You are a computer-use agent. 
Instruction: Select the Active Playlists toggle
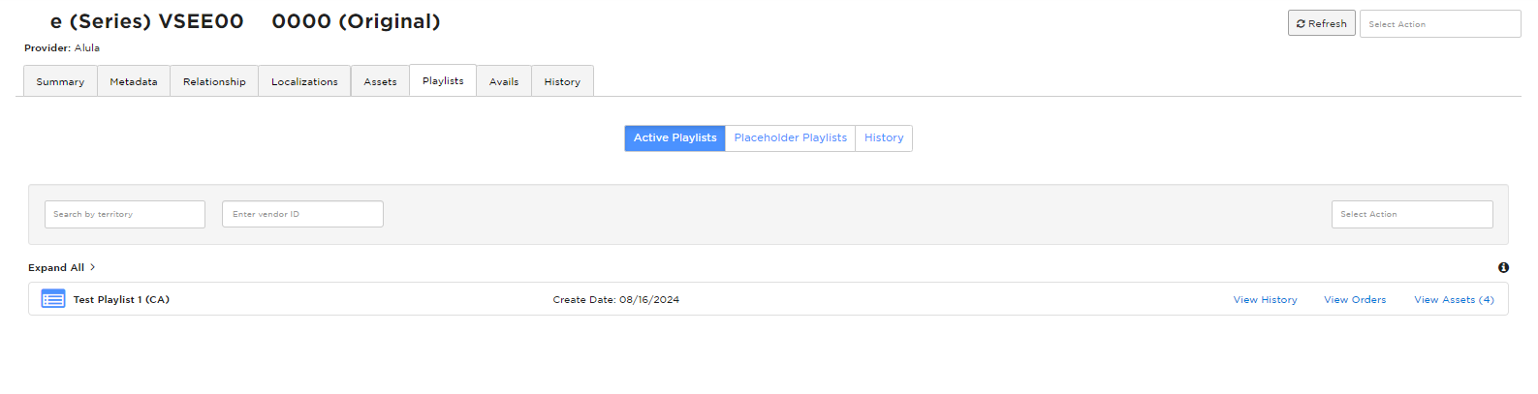pyautogui.click(x=675, y=137)
